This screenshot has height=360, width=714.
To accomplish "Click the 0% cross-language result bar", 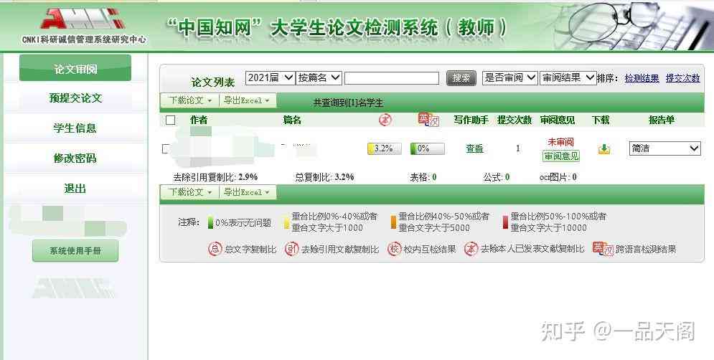I will (x=427, y=148).
